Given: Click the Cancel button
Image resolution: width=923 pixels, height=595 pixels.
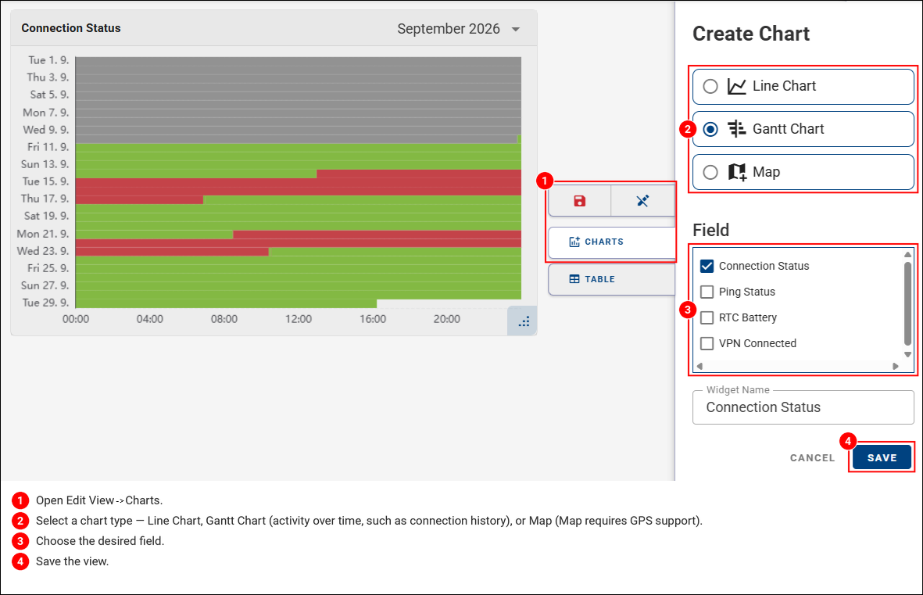Looking at the screenshot, I should [812, 457].
